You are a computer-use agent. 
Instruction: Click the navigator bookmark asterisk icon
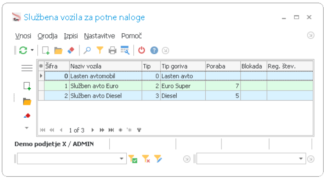tap(121, 130)
